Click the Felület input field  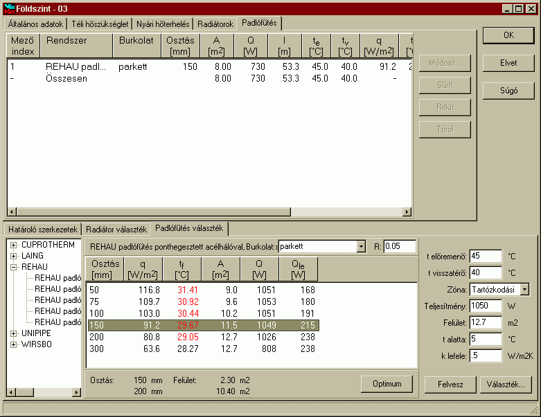point(486,323)
